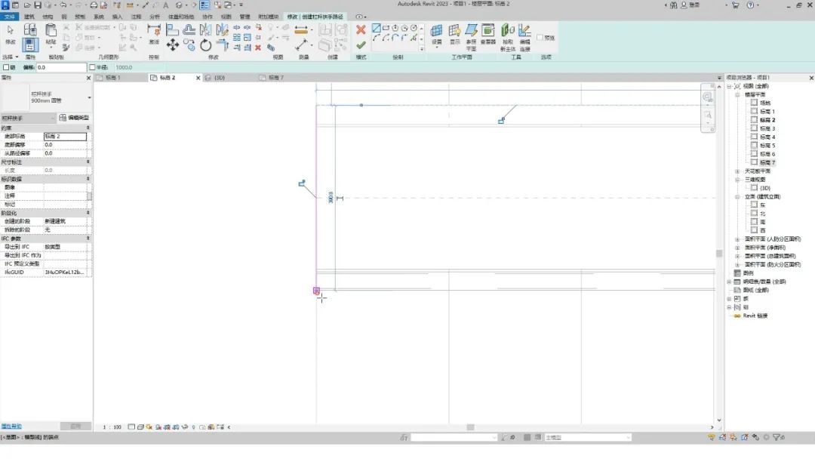815x459 pixels.
Task: Collapse the 3D views tree node
Action: pos(737,180)
